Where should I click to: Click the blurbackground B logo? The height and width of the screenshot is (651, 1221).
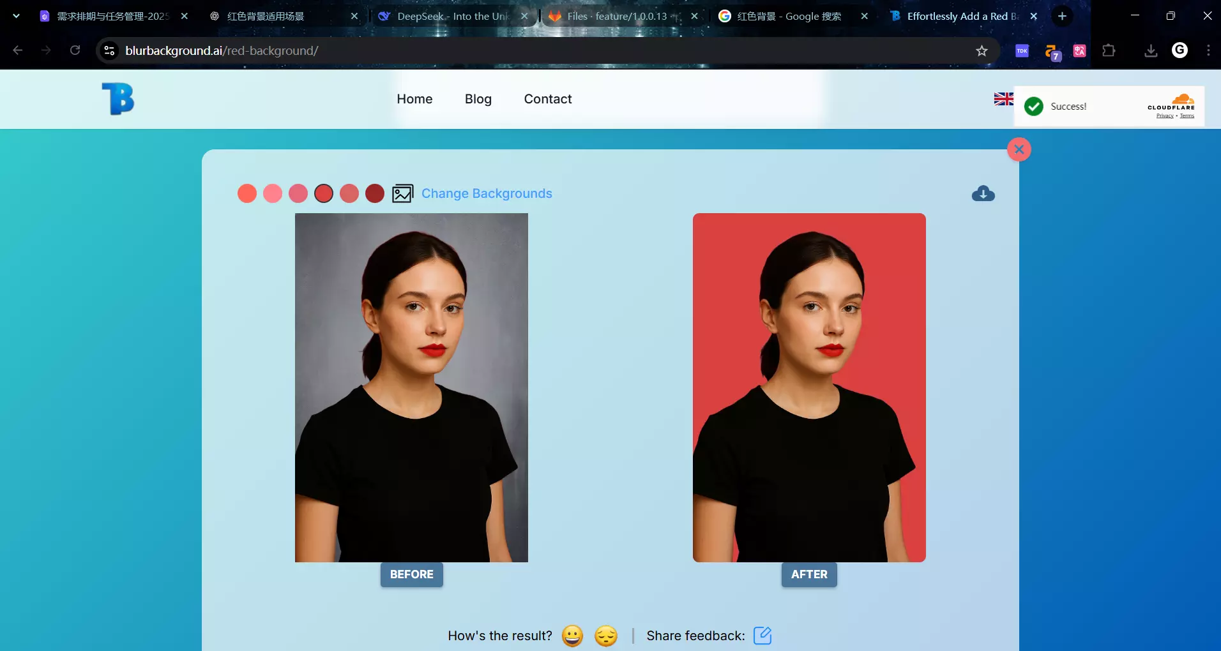pyautogui.click(x=118, y=99)
